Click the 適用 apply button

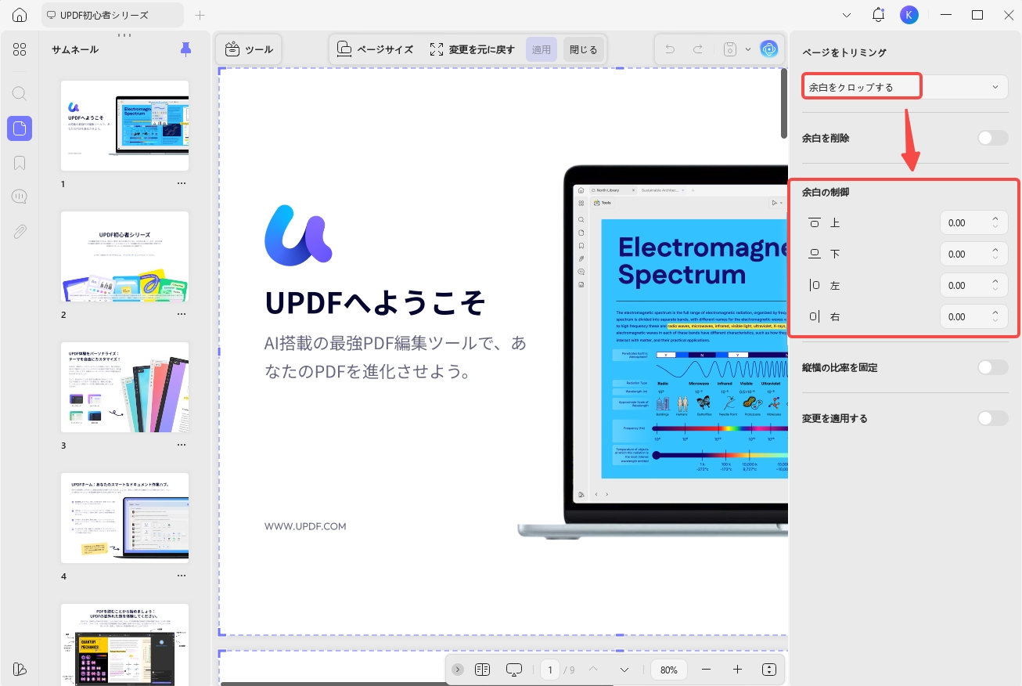pyautogui.click(x=542, y=49)
